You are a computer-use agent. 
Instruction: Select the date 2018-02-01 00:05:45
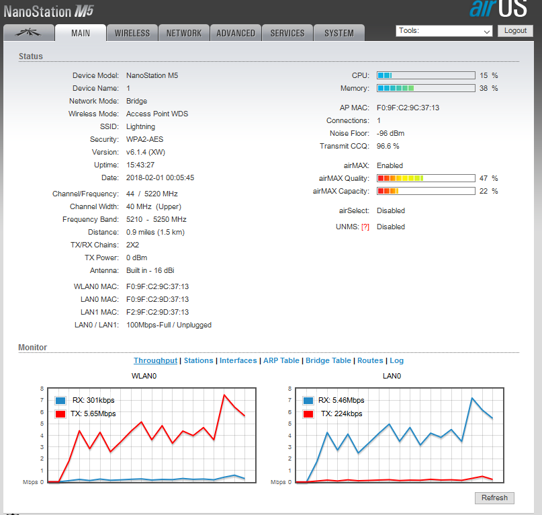click(x=160, y=178)
